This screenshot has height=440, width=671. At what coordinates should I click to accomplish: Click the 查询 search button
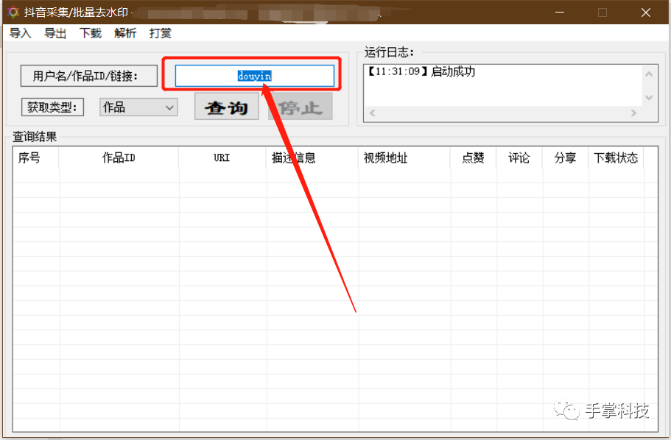(227, 107)
